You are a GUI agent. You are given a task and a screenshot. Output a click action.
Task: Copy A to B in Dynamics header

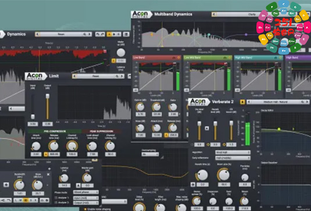pyautogui.click(x=114, y=34)
